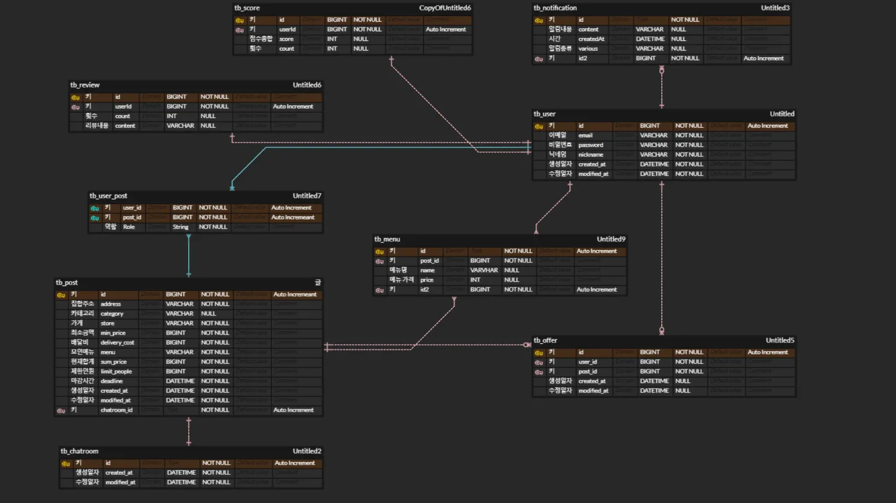Select the tb_post table title
This screenshot has height=503, width=896.
tap(67, 283)
